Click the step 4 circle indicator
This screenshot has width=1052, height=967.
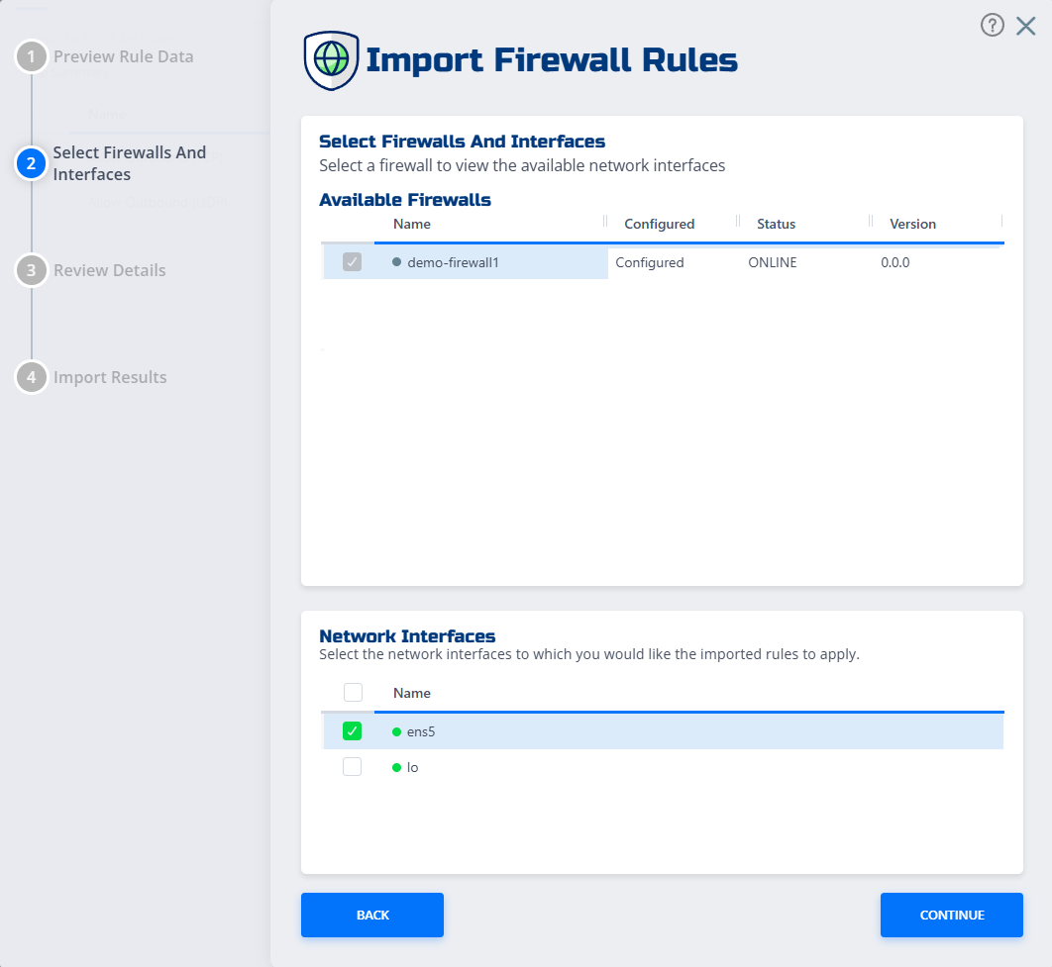(31, 377)
